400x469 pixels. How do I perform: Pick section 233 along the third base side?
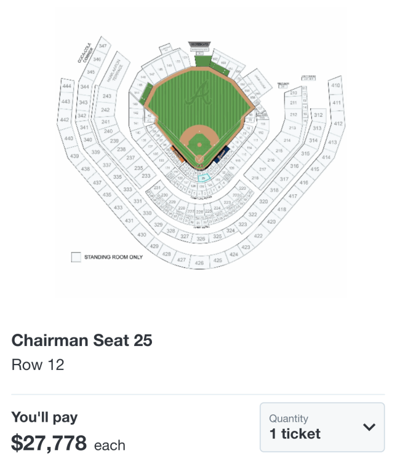(x=146, y=176)
